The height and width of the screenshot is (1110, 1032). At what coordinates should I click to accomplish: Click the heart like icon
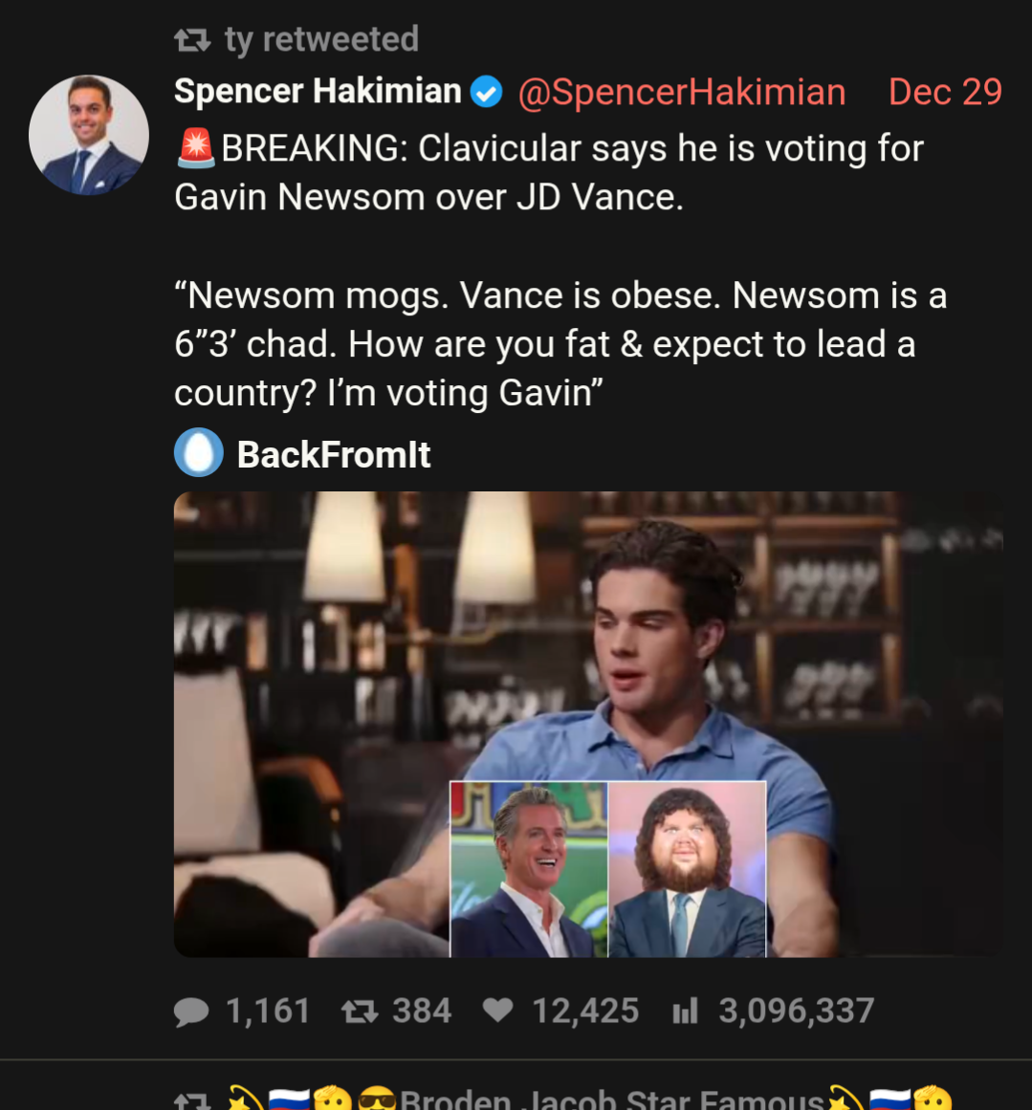pos(498,1011)
